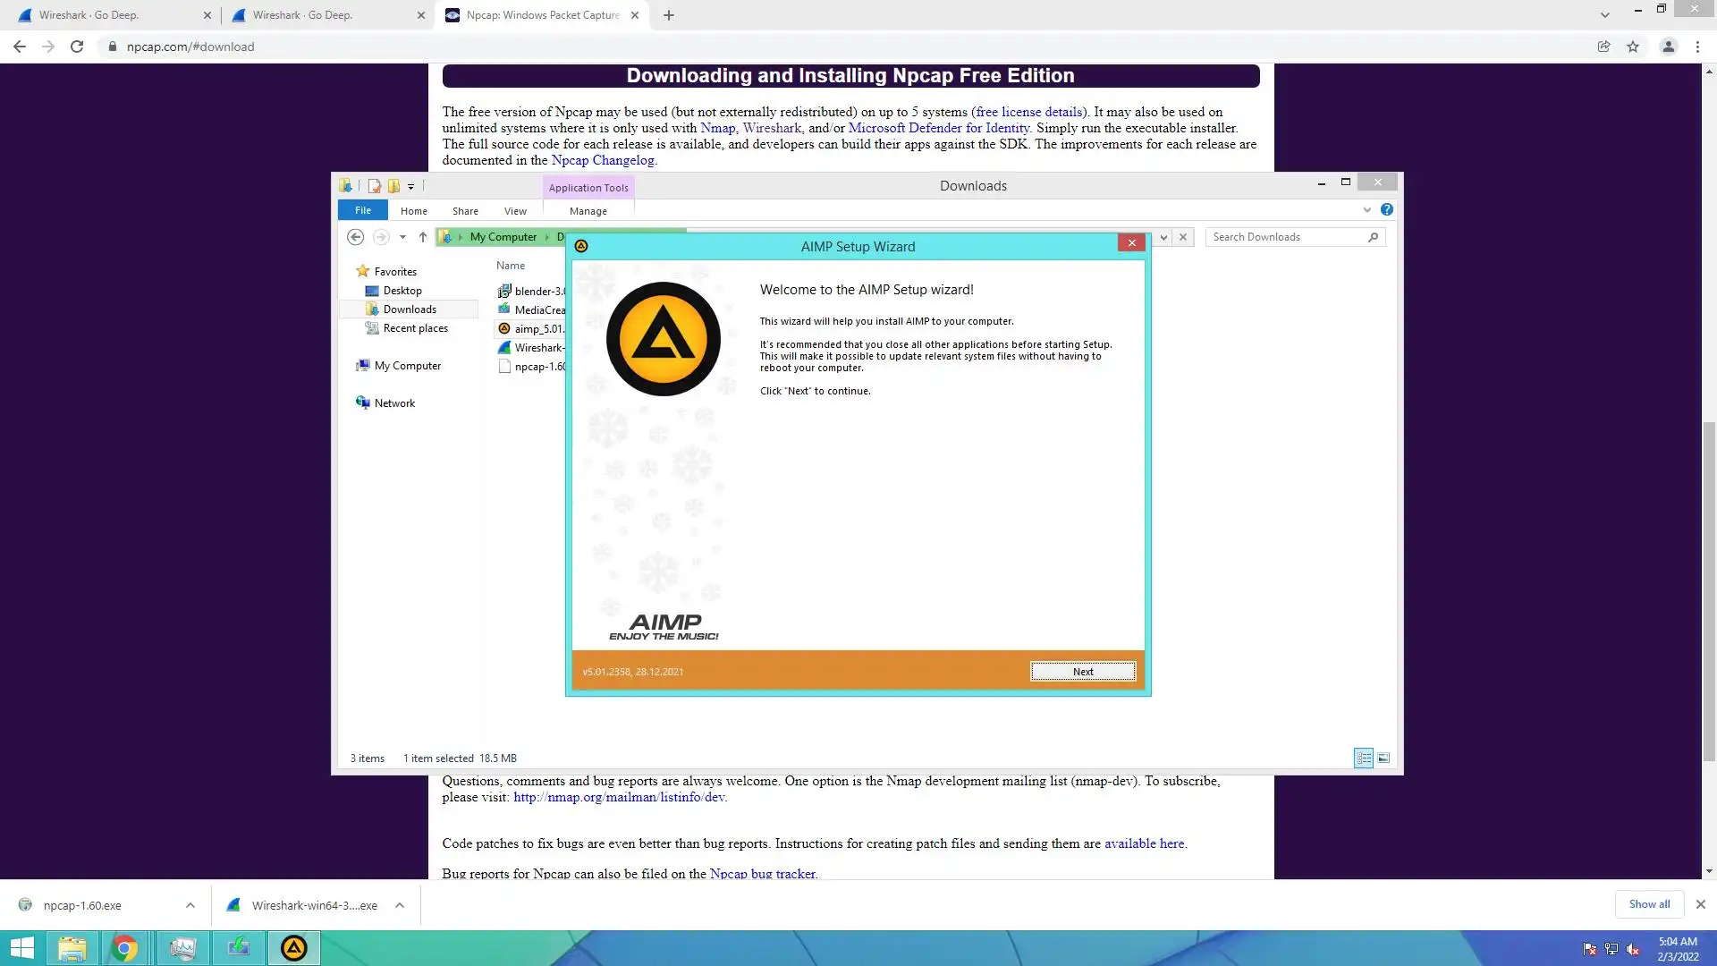Open File Explorer taskbar icon
This screenshot has width=1717, height=966.
(72, 948)
